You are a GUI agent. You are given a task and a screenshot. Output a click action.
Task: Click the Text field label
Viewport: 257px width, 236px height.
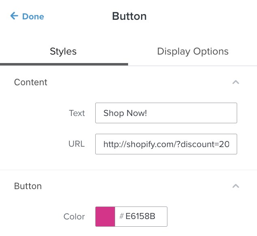pos(77,113)
